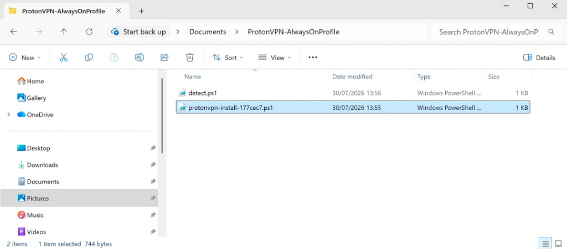Refresh the folder view
The width and height of the screenshot is (567, 249).
89,31
